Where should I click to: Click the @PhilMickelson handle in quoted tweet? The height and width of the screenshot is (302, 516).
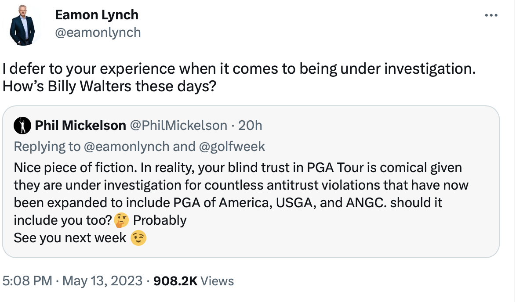(x=178, y=126)
